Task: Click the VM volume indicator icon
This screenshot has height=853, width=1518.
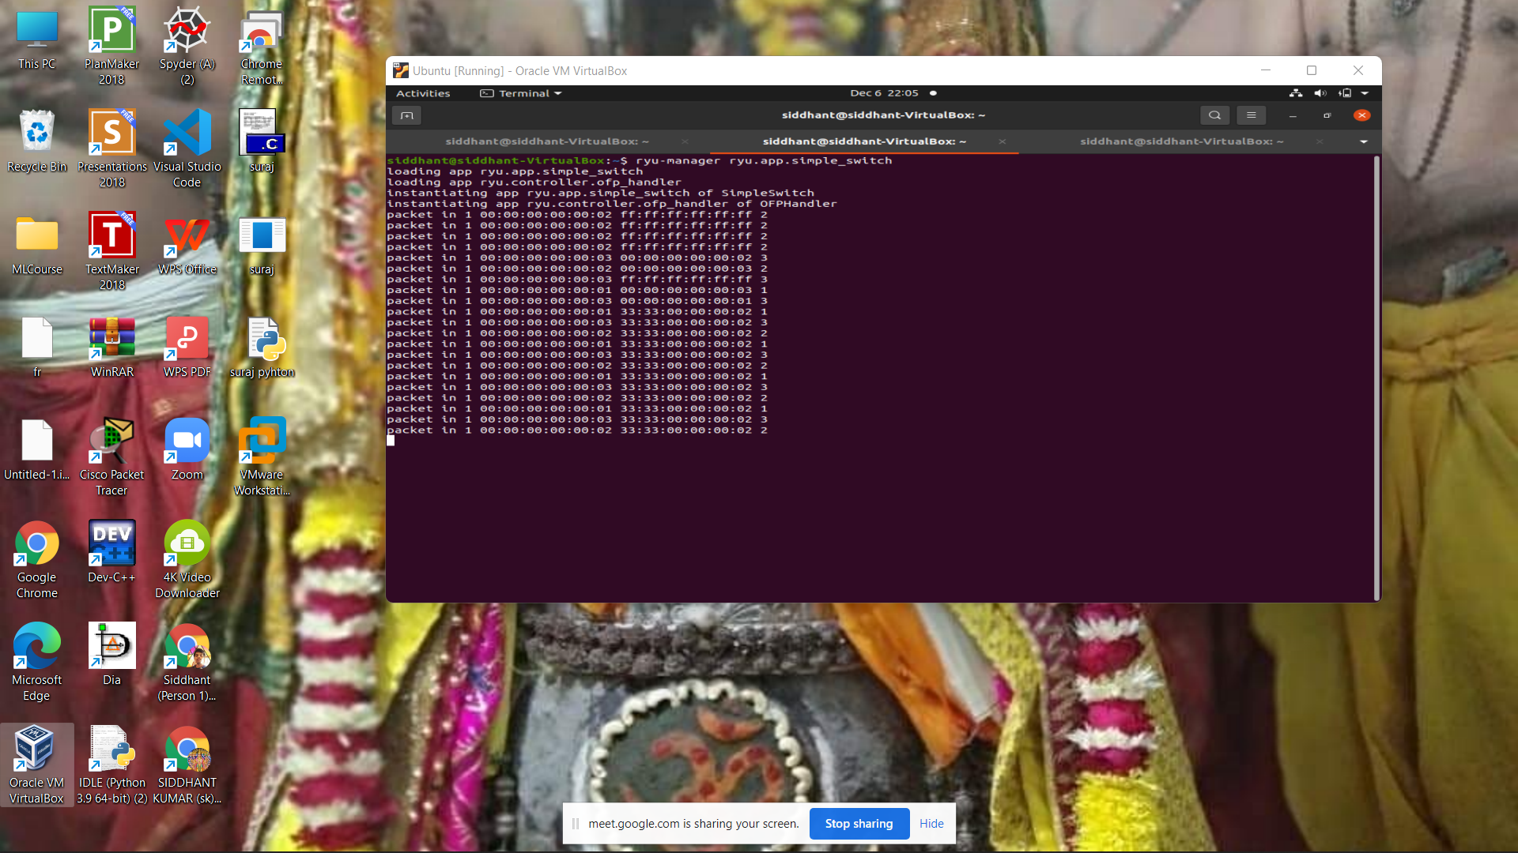Action: (1320, 93)
